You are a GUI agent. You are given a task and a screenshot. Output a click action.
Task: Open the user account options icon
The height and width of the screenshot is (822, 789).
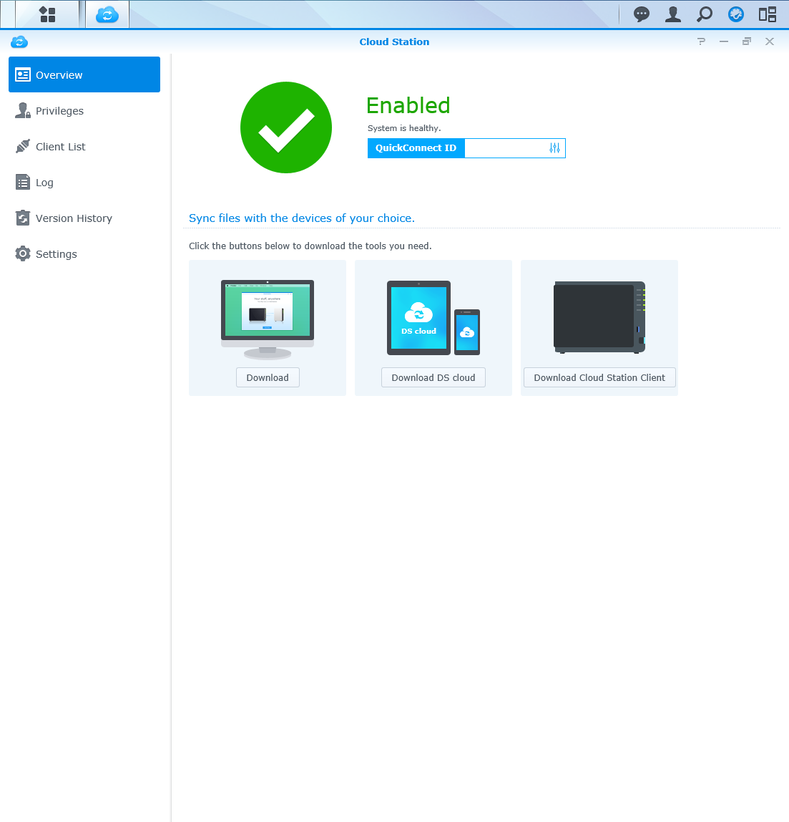click(673, 14)
